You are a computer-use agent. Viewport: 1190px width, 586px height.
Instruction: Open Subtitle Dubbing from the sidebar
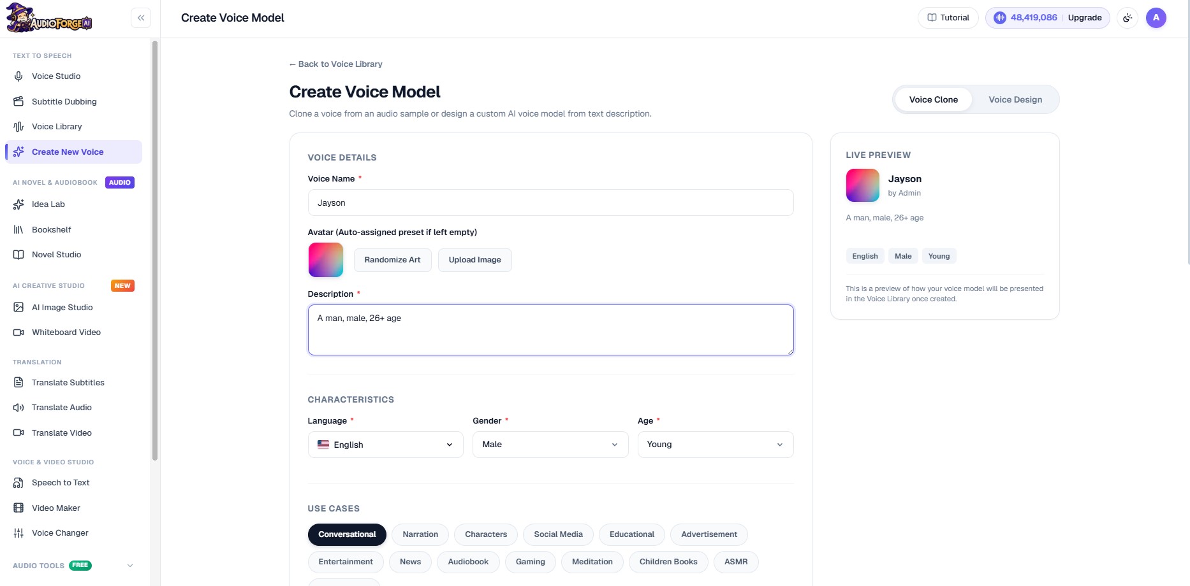pos(73,101)
